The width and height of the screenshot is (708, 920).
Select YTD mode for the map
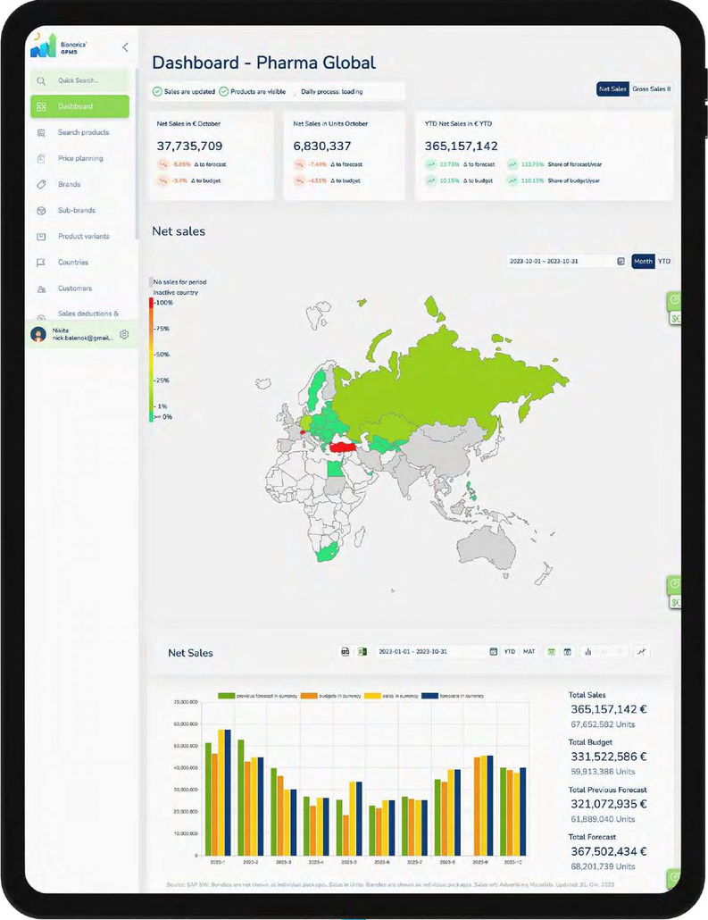coord(663,261)
